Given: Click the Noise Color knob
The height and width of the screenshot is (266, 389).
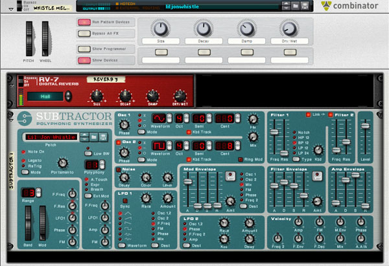Looking at the screenshot, I should point(146,177).
